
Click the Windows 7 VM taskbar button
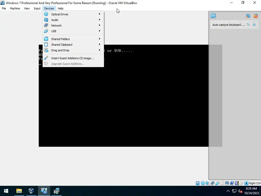pos(44,191)
